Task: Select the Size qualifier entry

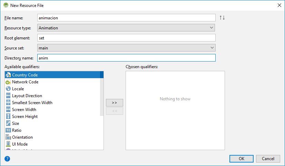Action: coord(16,123)
